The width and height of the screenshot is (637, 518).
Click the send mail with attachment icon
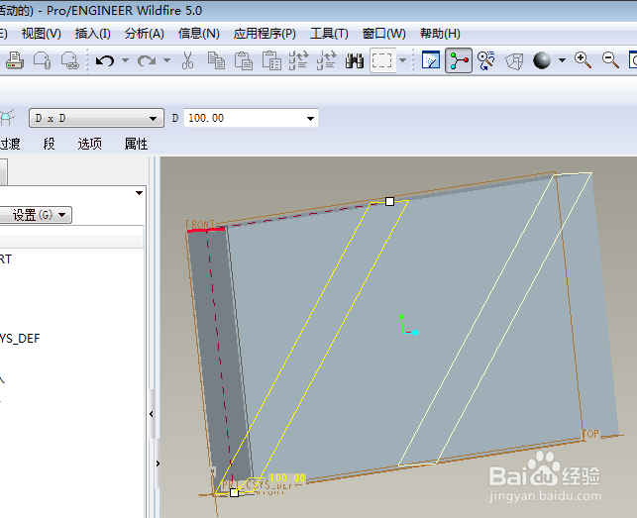(x=43, y=61)
